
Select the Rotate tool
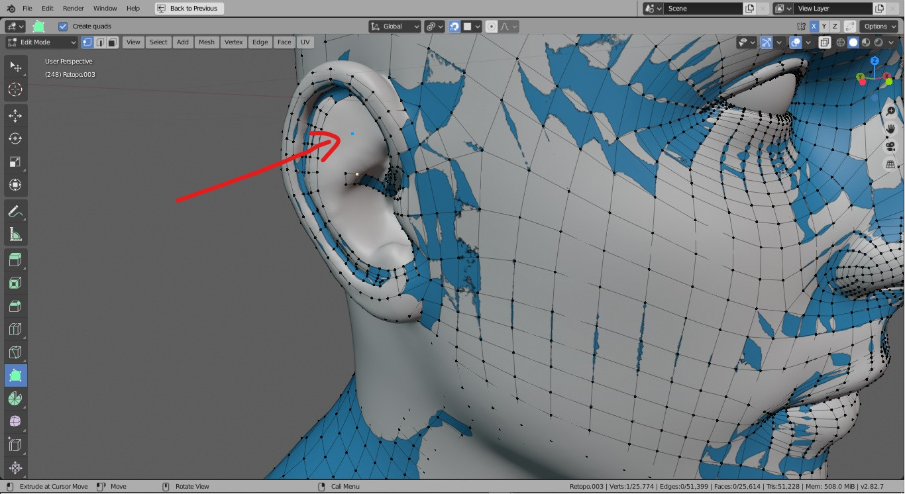[16, 138]
